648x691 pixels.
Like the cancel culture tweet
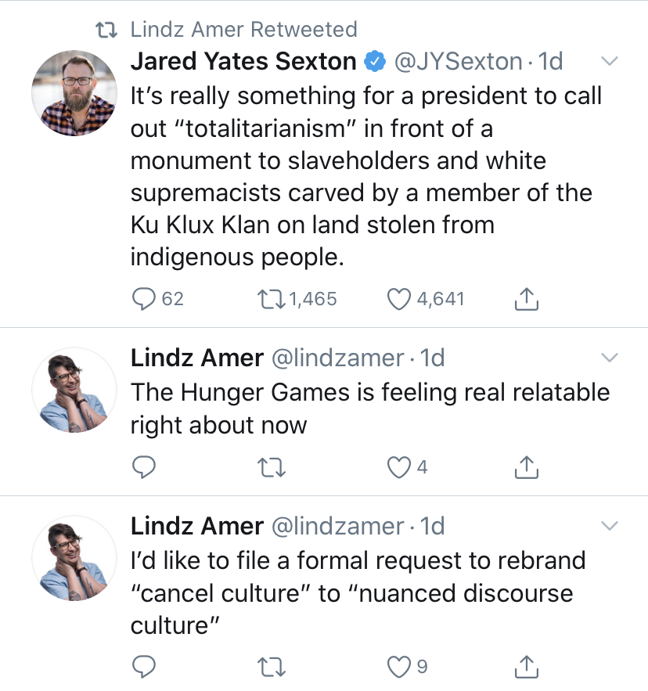[x=399, y=667]
